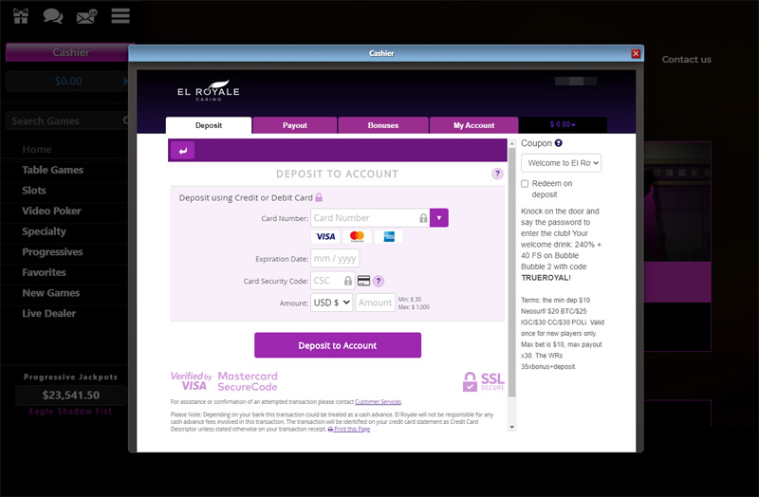Click the purple back arrow button
The image size is (759, 497).
[x=182, y=151]
